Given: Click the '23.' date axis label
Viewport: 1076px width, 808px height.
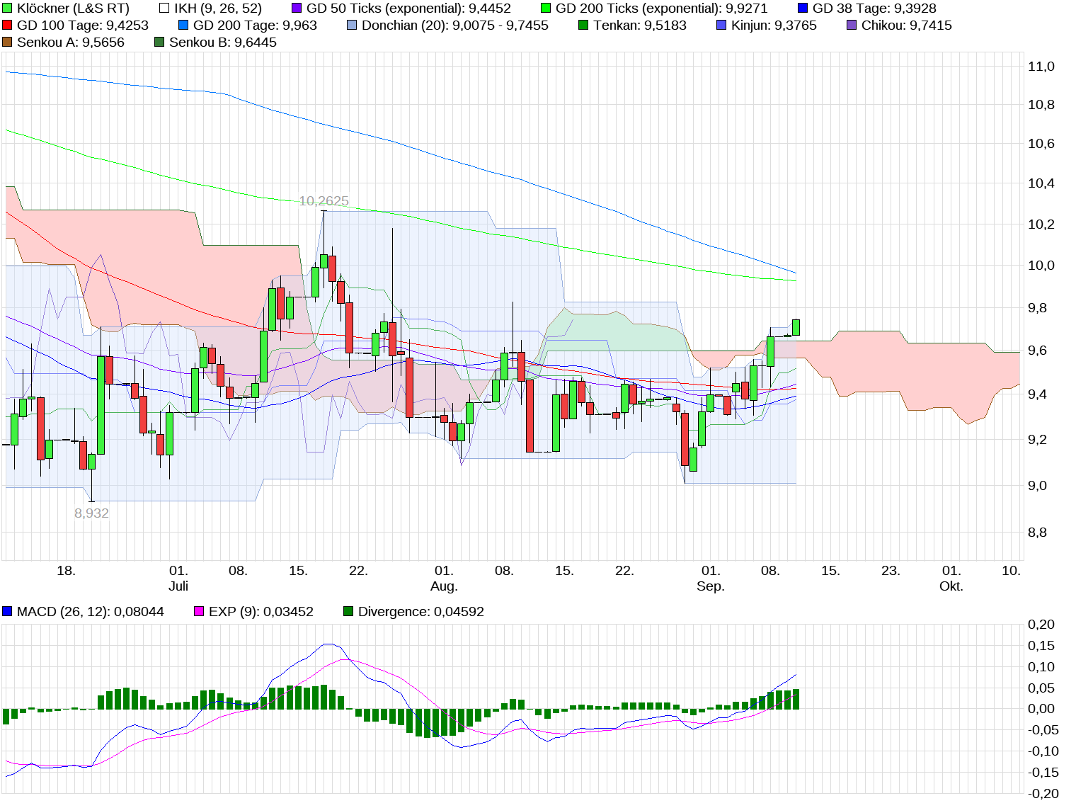Looking at the screenshot, I should (x=891, y=571).
